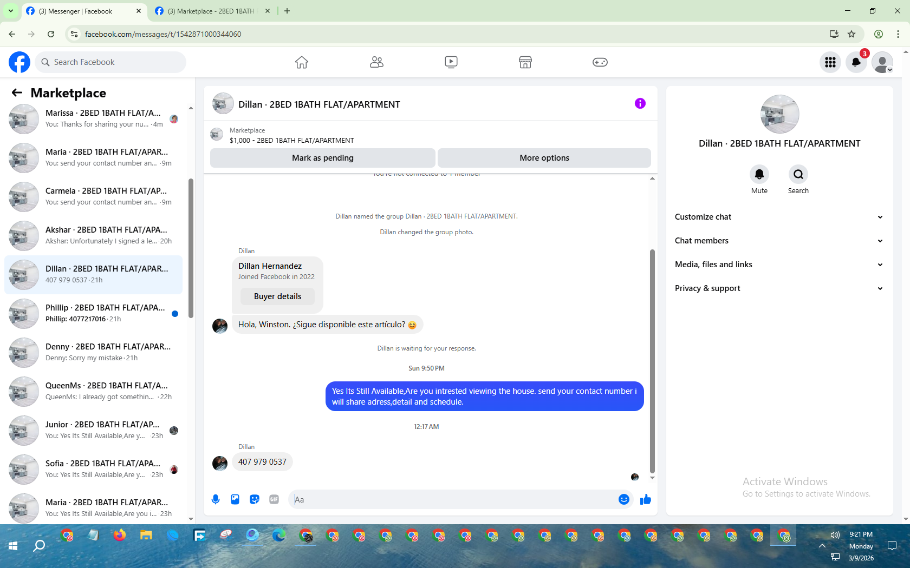The image size is (910, 568).
Task: Click the Facebook logo
Action: [19, 62]
